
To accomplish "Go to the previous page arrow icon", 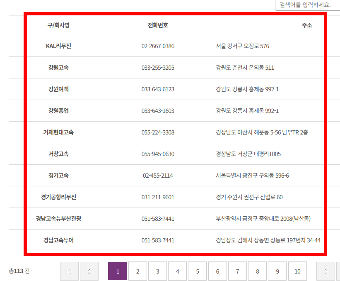I will click(x=89, y=271).
